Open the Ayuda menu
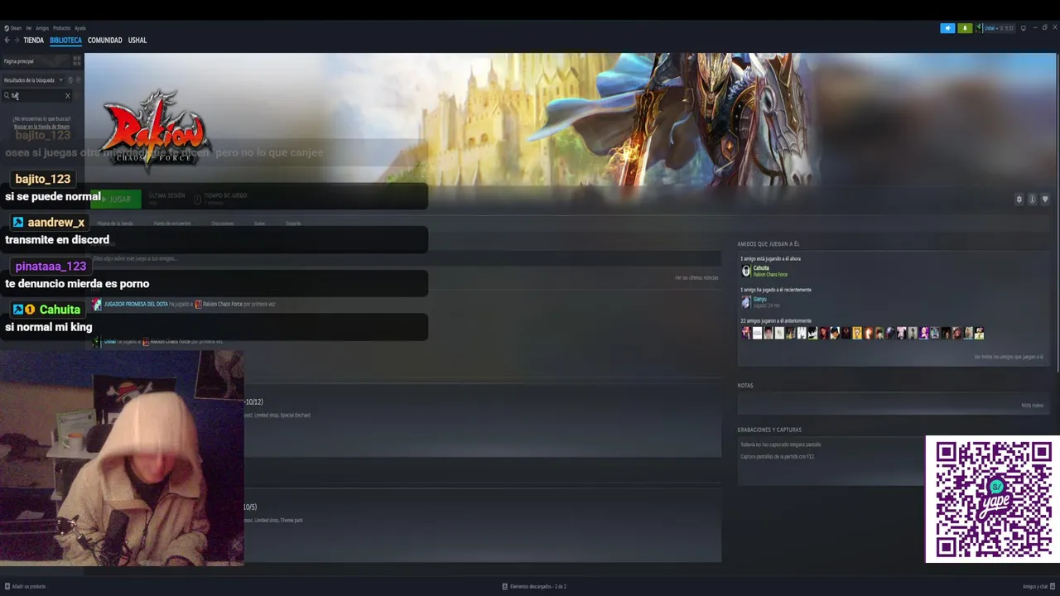The width and height of the screenshot is (1060, 596). coord(80,28)
